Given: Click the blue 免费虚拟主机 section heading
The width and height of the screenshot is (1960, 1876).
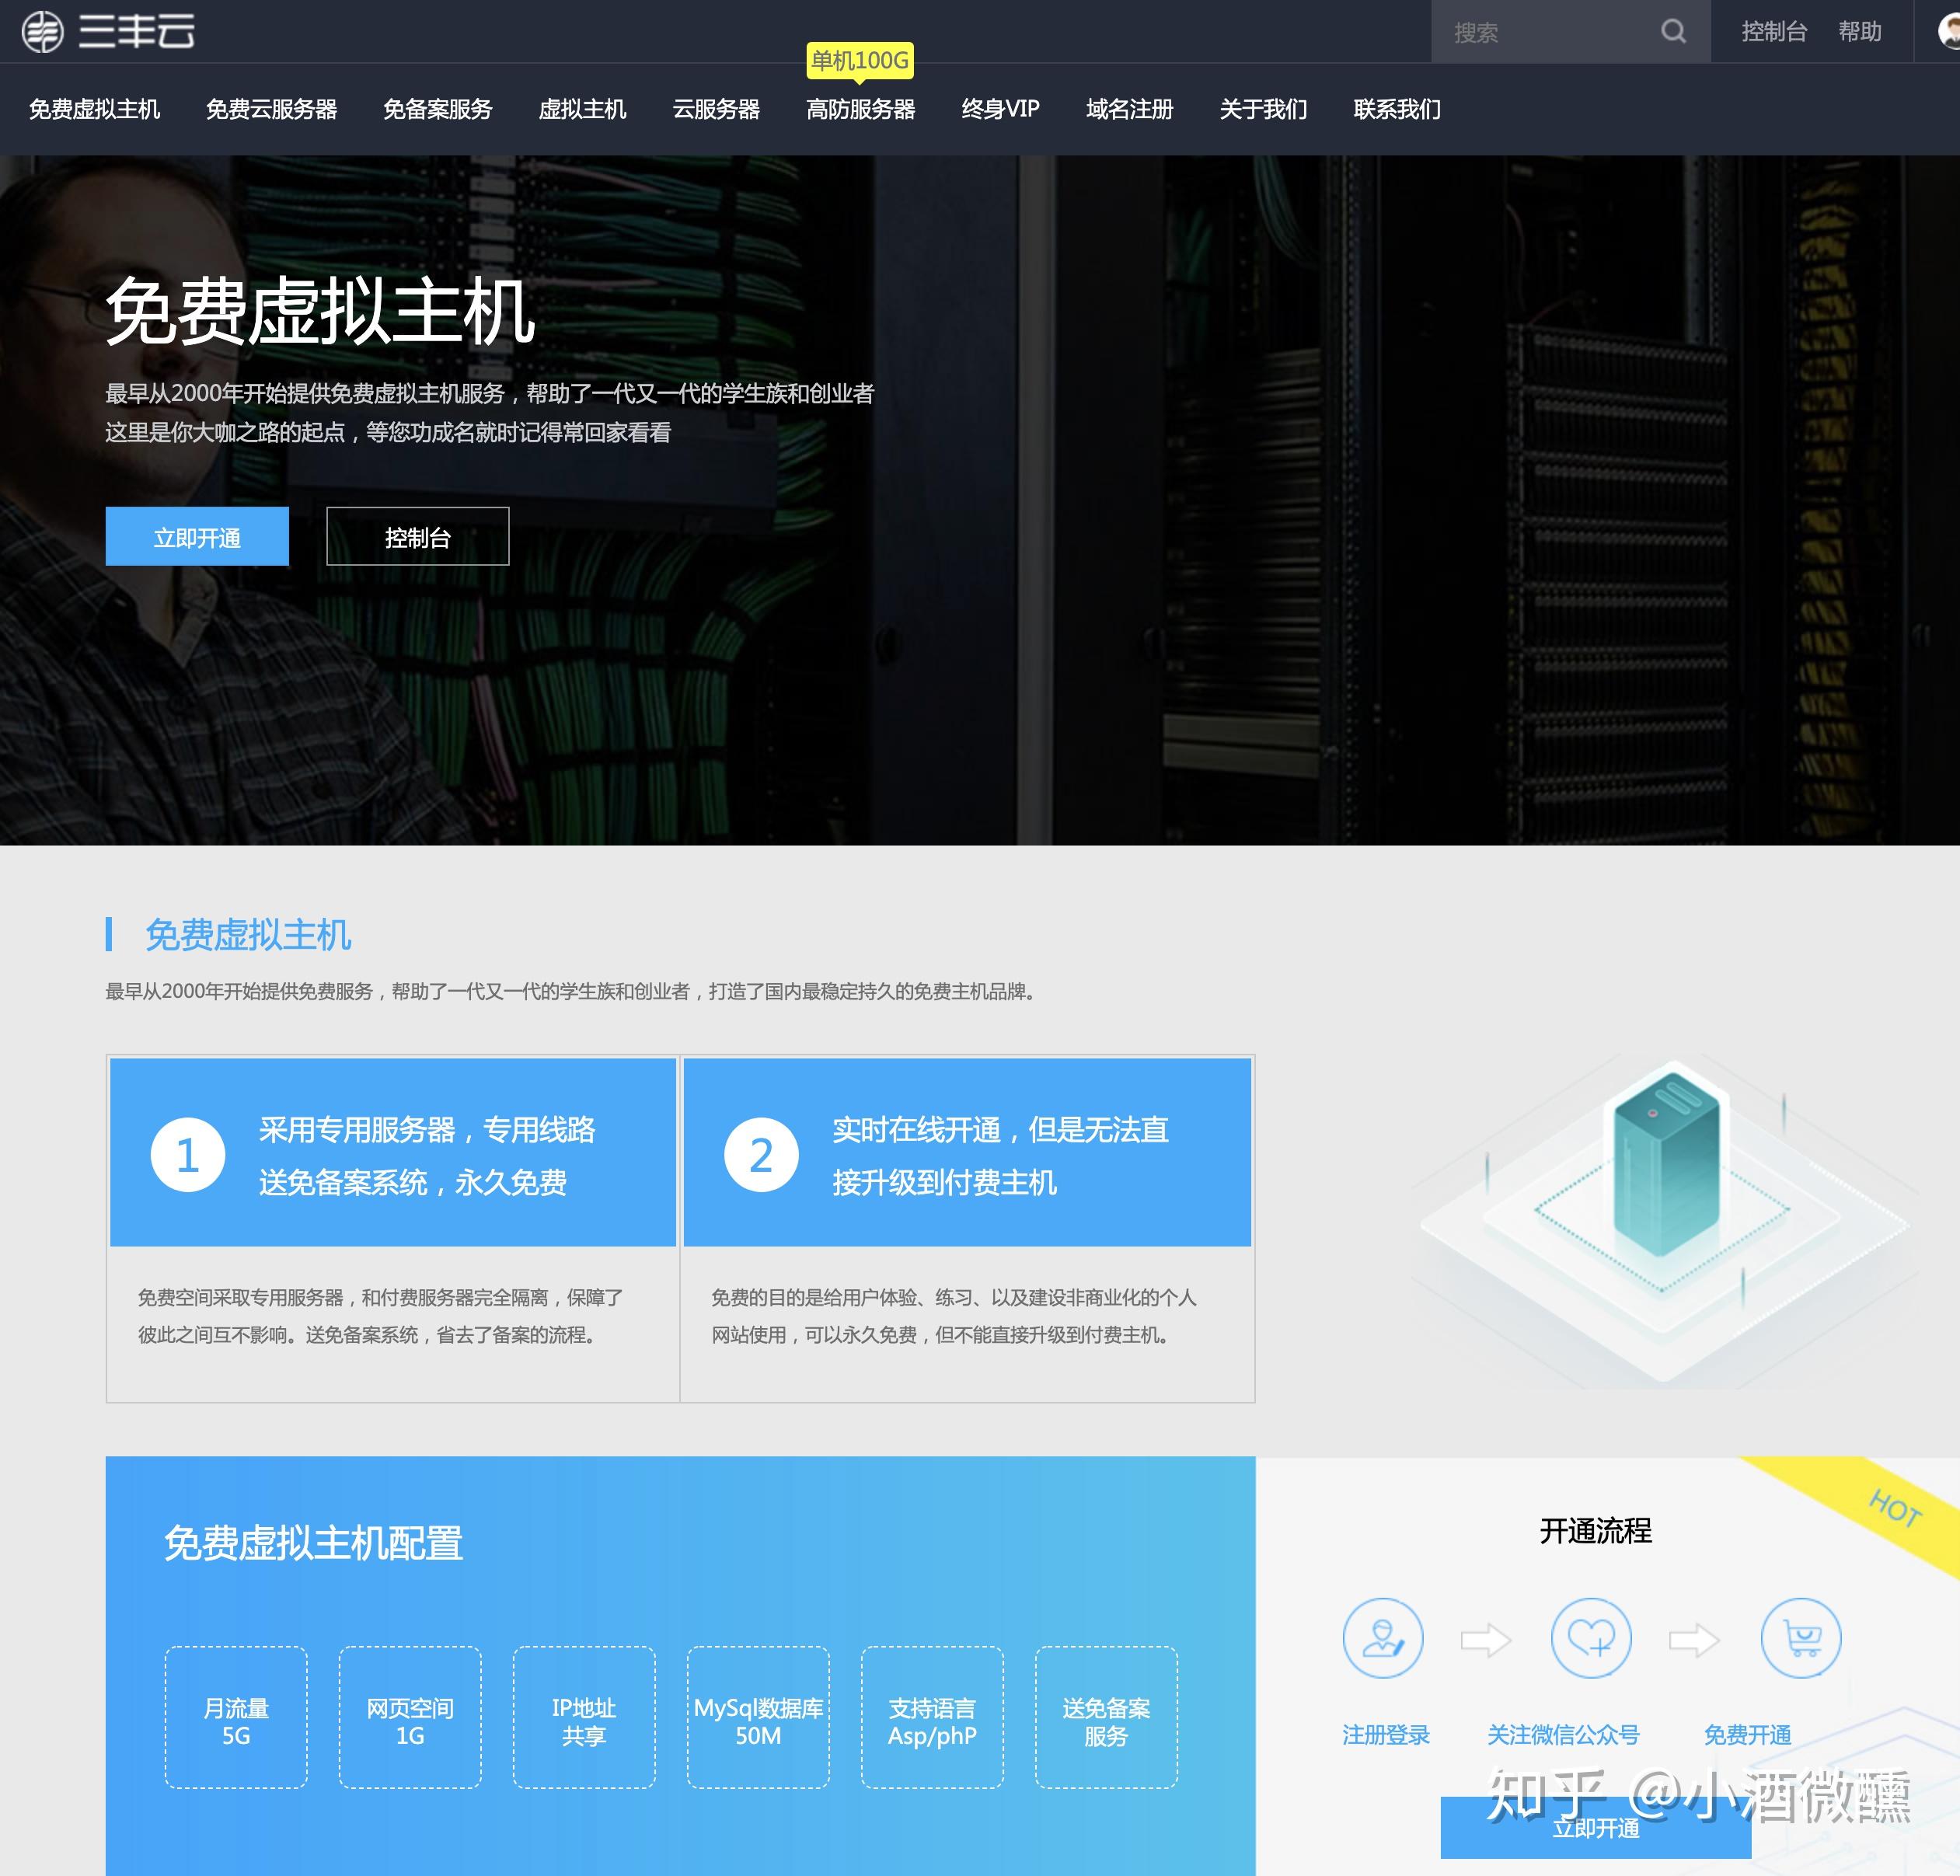Looking at the screenshot, I should [248, 935].
